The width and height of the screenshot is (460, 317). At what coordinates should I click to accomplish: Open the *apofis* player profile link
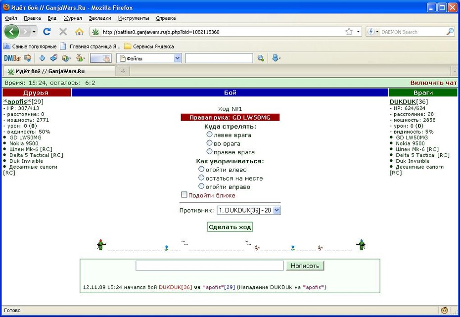[17, 102]
